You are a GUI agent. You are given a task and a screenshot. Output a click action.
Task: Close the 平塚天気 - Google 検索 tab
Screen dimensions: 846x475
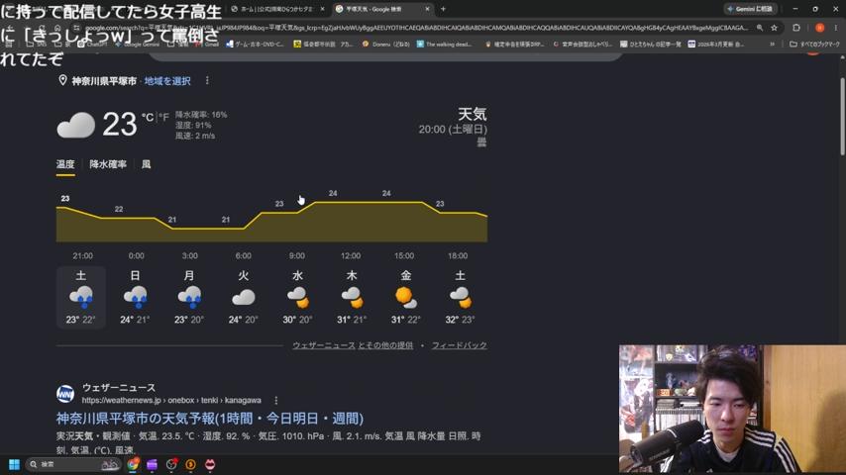point(427,9)
